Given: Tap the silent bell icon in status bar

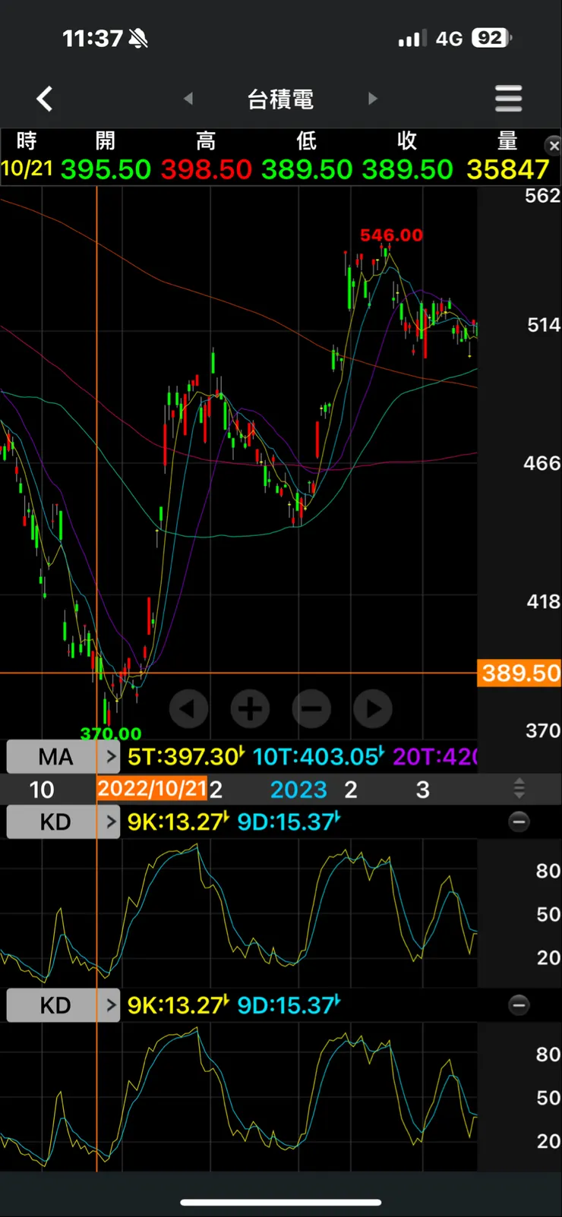Looking at the screenshot, I should 138,39.
